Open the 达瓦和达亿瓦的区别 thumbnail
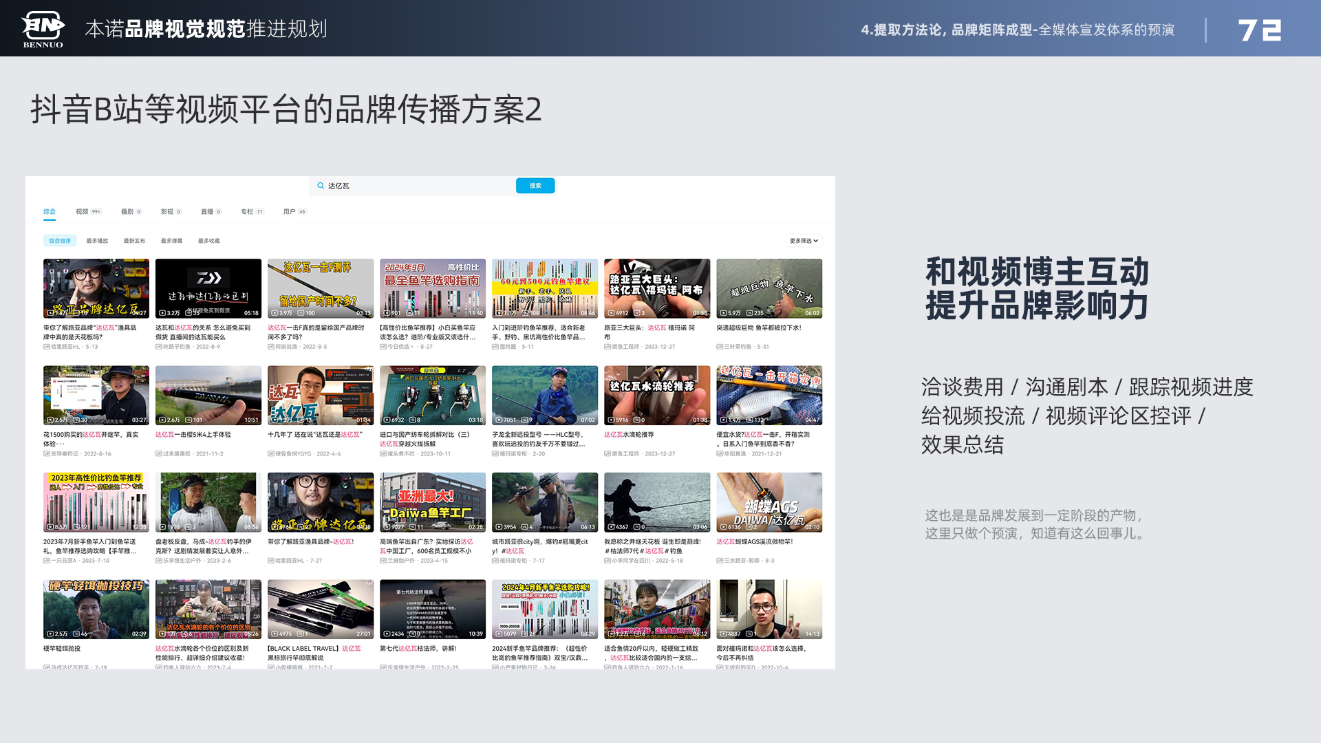 208,288
